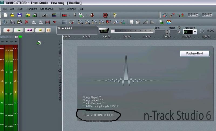
Task: Click the playback position slider
Action: pyautogui.click(x=132, y=31)
